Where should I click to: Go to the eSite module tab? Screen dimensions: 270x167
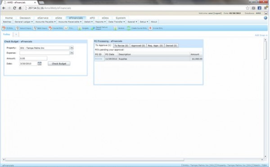tap(58, 18)
